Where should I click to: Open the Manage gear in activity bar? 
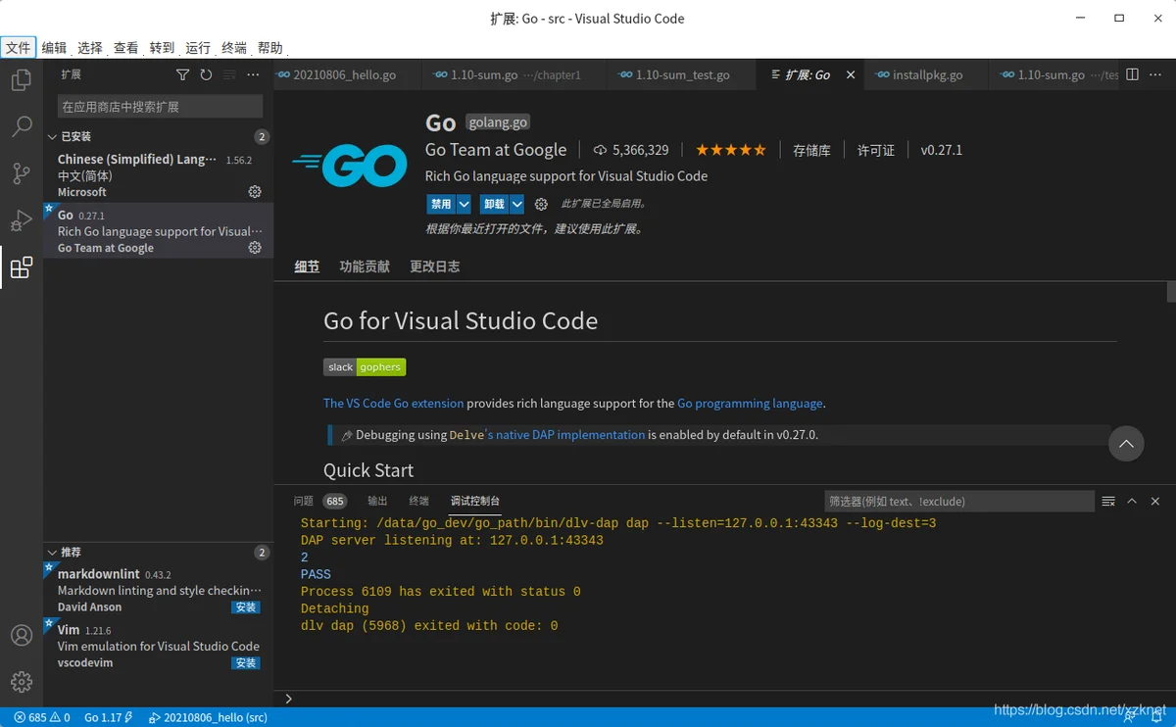point(21,682)
